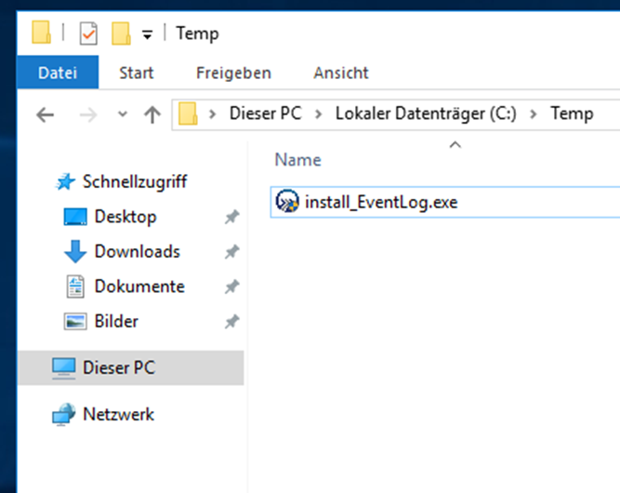620x493 pixels.
Task: Click the pin icon next to Desktop
Action: click(x=231, y=217)
